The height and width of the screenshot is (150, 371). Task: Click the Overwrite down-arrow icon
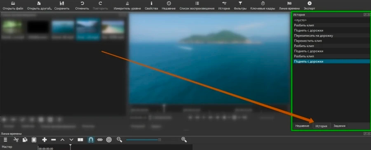tap(71, 140)
